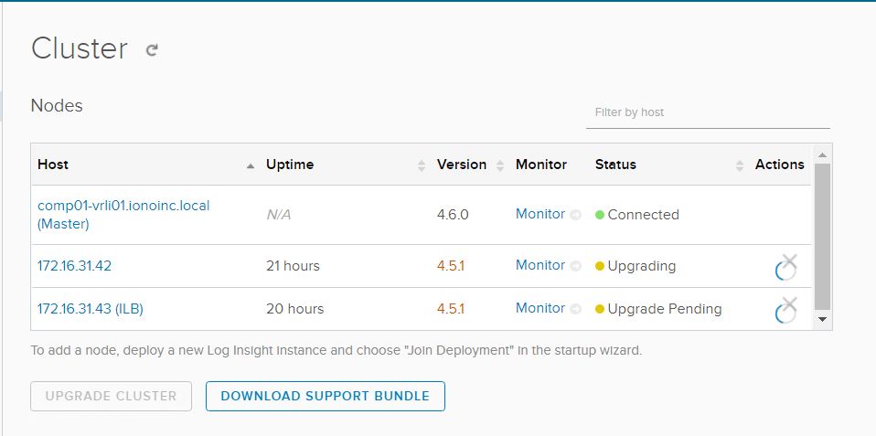Click the nodes table scrollbar down arrow
Viewport: 876px width, 436px height.
tap(822, 319)
